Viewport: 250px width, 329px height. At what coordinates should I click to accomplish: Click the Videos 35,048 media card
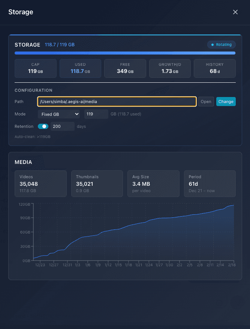(40, 183)
